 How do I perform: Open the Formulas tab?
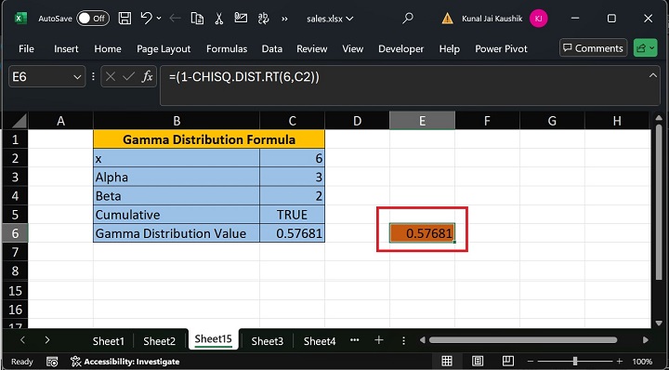227,48
